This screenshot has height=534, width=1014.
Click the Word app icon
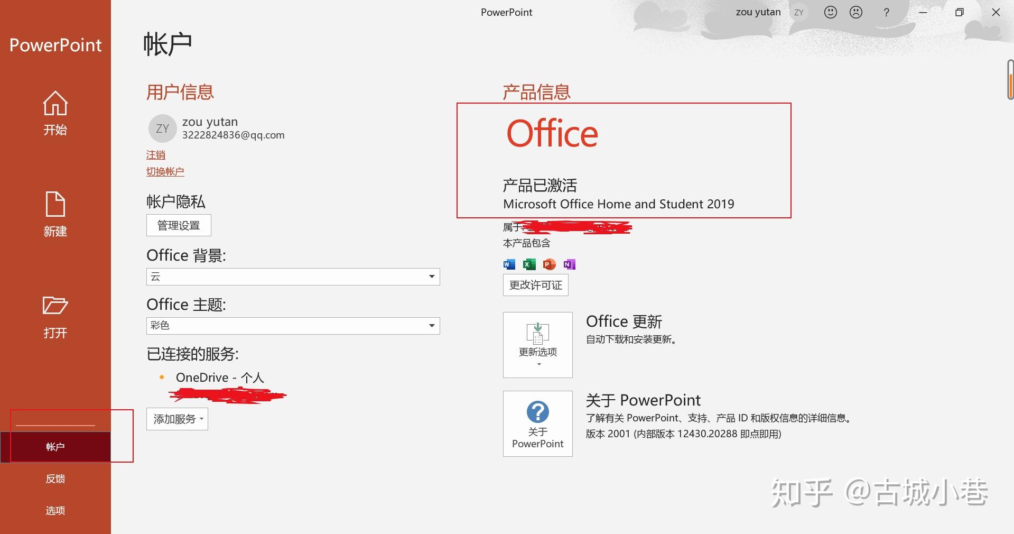(509, 264)
